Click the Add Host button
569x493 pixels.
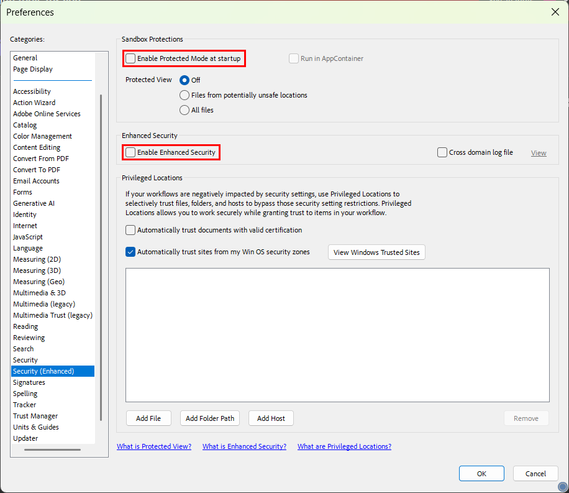271,418
